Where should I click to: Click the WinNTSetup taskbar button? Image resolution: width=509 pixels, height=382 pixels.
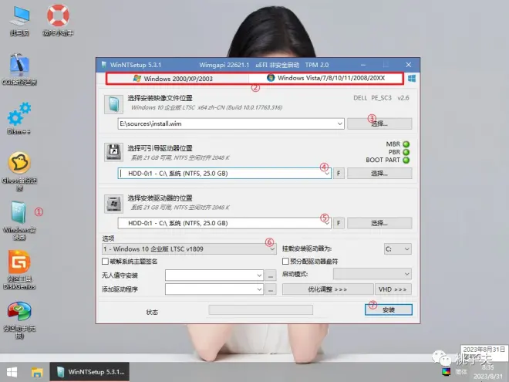89,372
